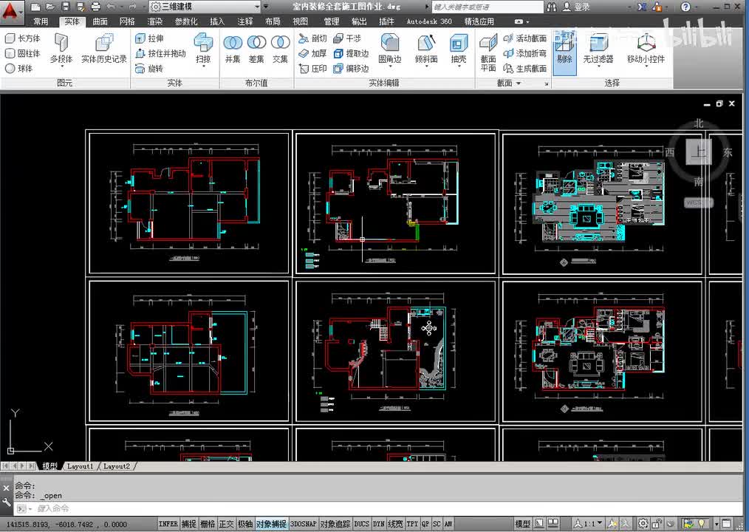Viewport: 749px width, 532px height.
Task: Toggle DYN dynamic input
Action: point(379,524)
